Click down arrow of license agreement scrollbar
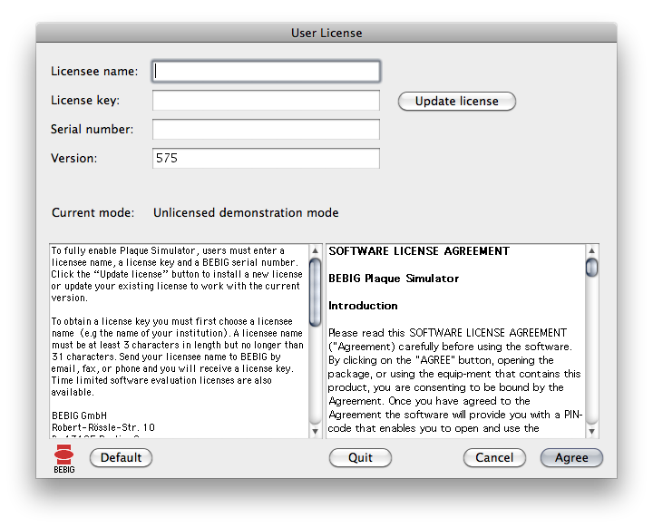The width and height of the screenshot is (653, 528). point(591,432)
